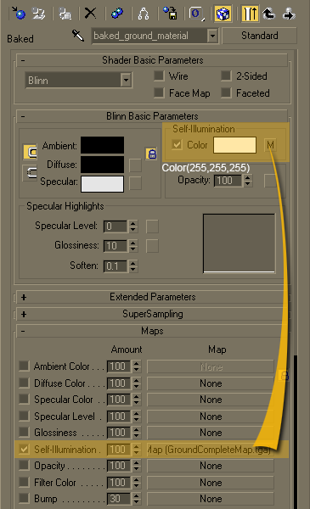The image size is (310, 509).
Task: Click Go Forward to Sibling icon
Action: click(x=289, y=14)
